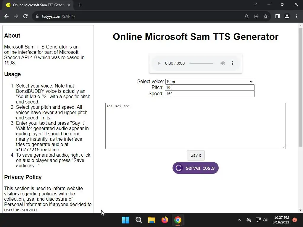Go forward in browser history
The height and width of the screenshot is (227, 303).
pyautogui.click(x=16, y=17)
